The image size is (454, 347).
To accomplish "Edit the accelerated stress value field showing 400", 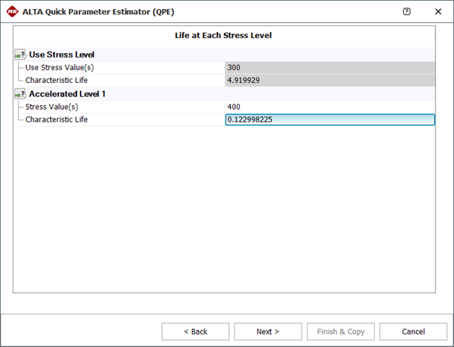I will tap(329, 107).
